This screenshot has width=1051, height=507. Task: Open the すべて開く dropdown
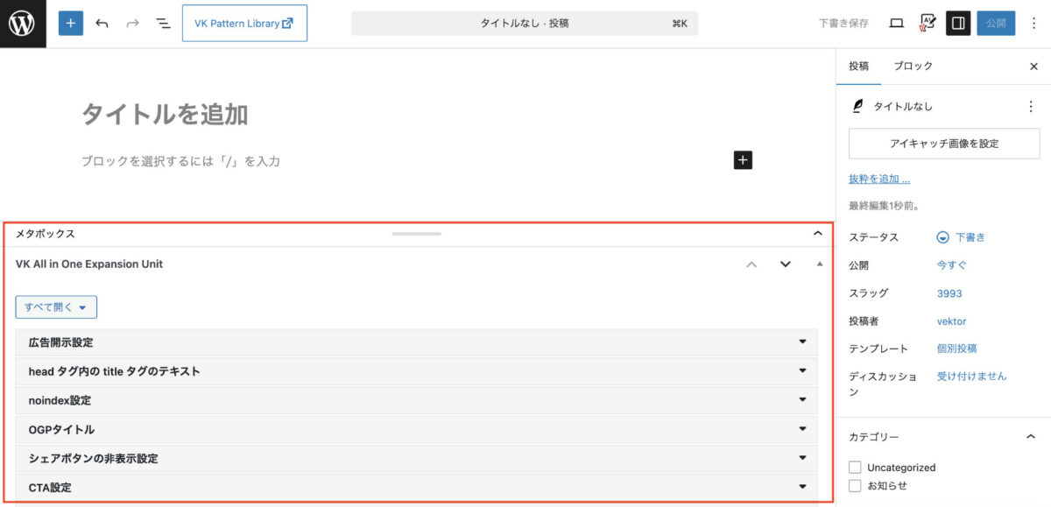[56, 307]
